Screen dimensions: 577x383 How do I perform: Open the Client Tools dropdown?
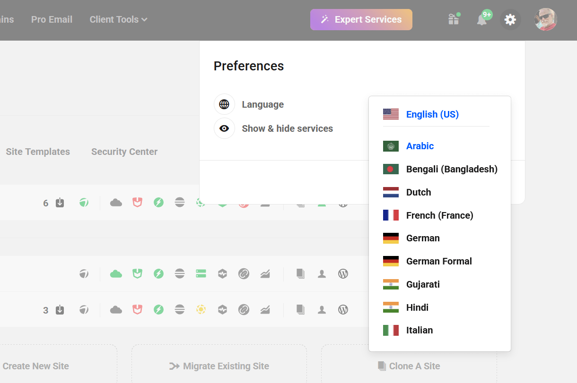[x=118, y=19]
